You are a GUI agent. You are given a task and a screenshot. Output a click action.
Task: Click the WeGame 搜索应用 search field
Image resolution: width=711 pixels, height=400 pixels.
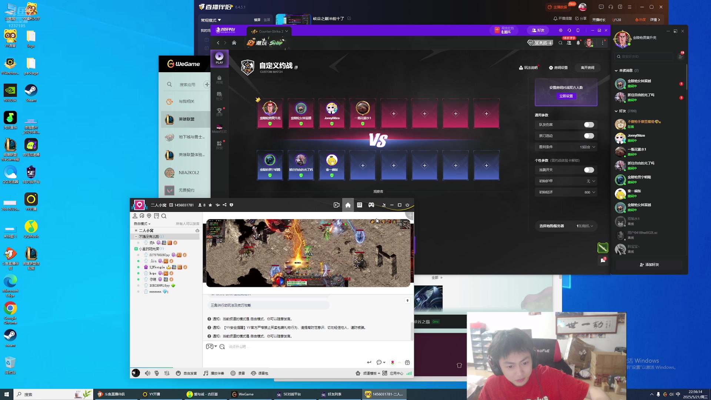(187, 84)
